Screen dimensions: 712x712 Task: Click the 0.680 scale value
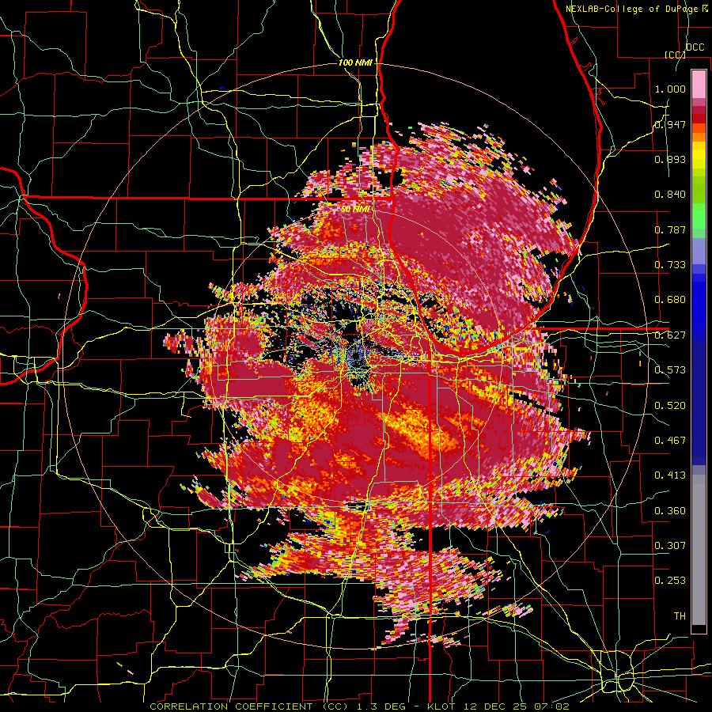click(x=670, y=300)
